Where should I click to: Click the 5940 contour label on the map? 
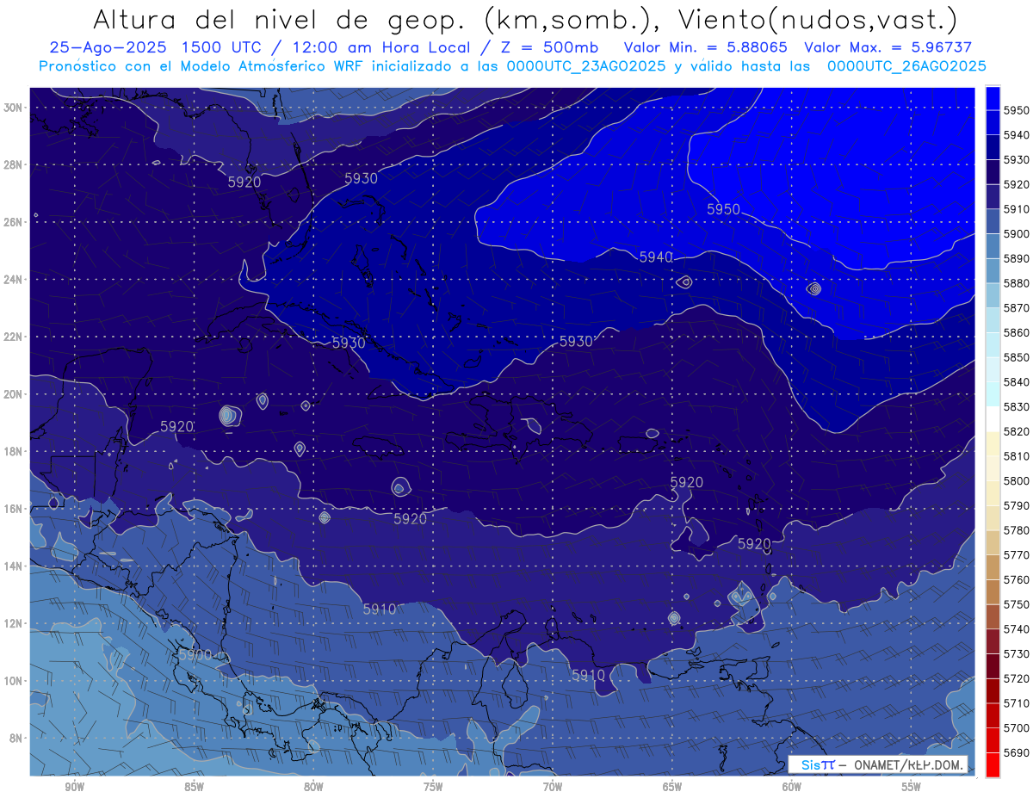[x=656, y=257]
